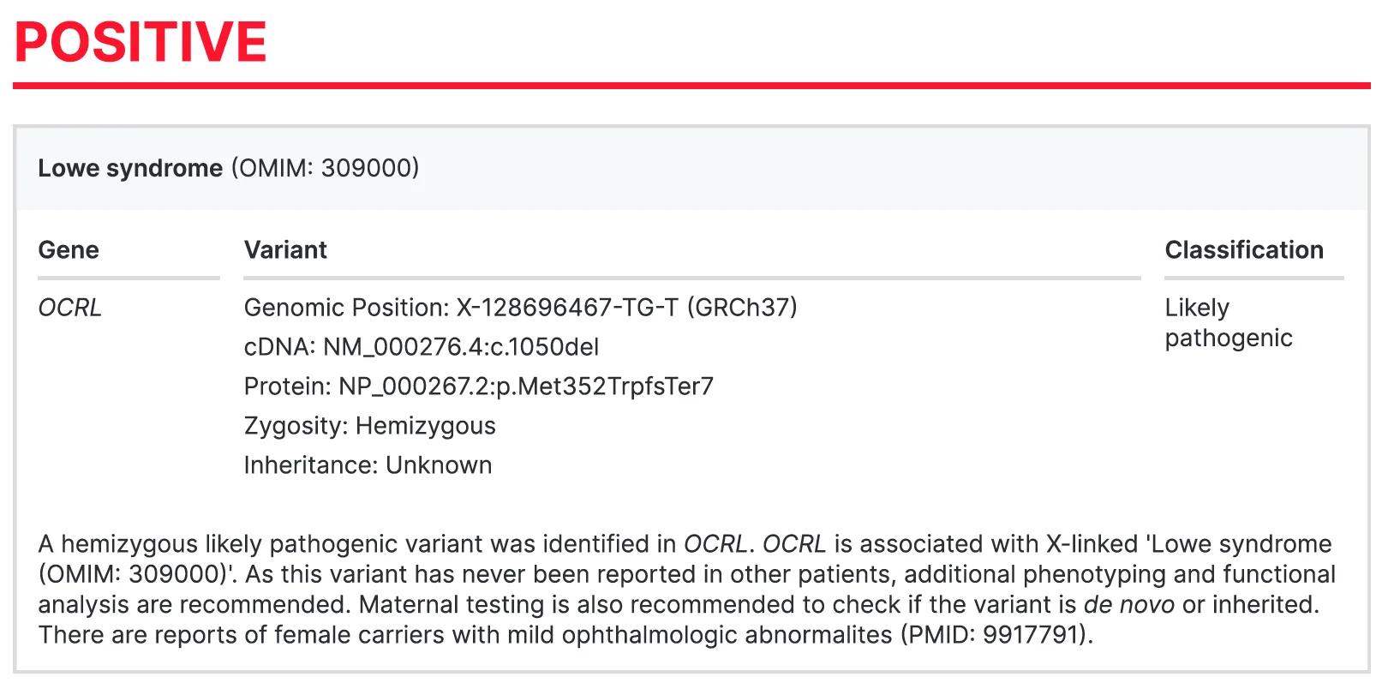Click the bold Lowe syndrome title
Viewport: 1388px width, 689px height.
tap(130, 168)
